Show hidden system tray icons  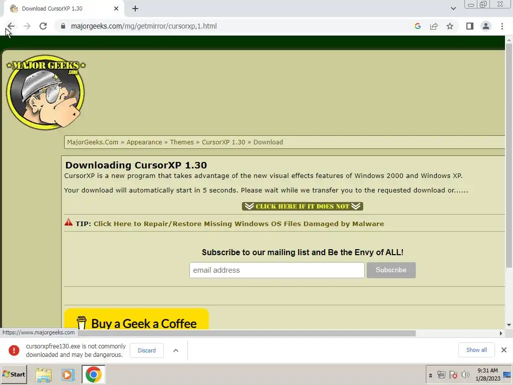(430, 375)
